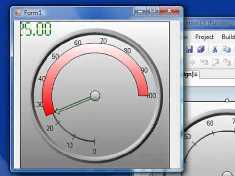This screenshot has width=235, height=176.
Task: Maximize the Form1 window
Action: 153,11
